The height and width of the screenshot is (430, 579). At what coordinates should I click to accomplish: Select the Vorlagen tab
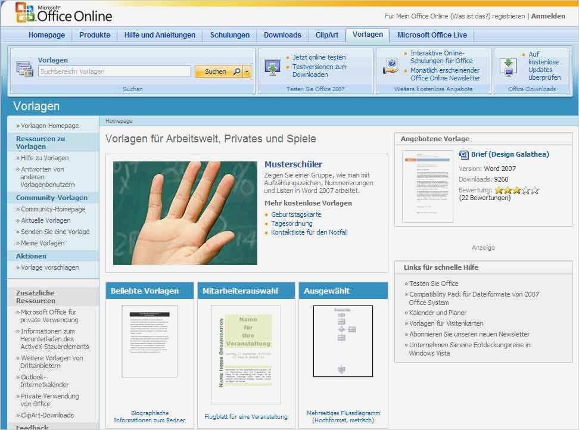tap(368, 35)
